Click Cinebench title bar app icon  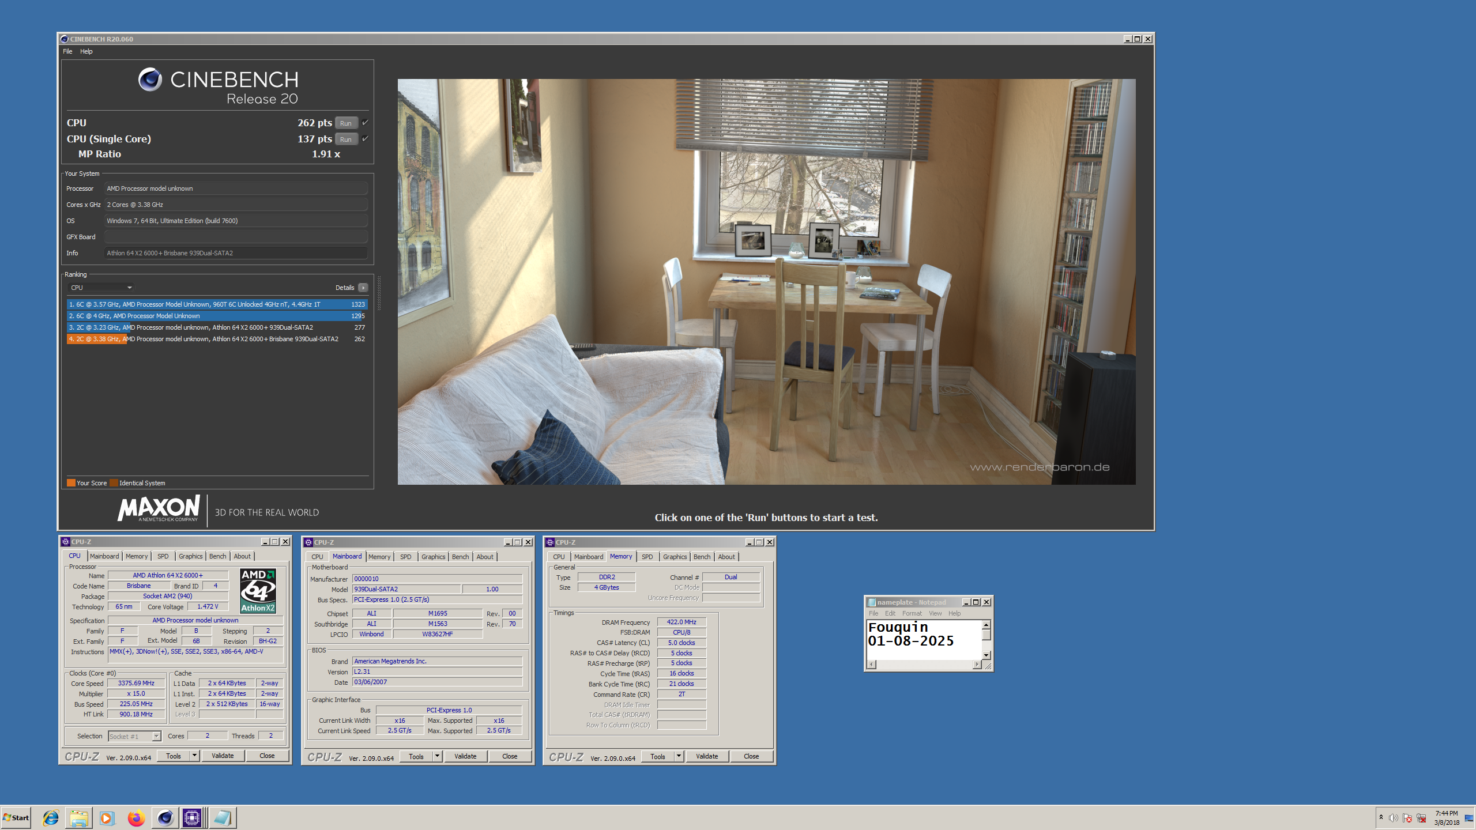[x=64, y=39]
